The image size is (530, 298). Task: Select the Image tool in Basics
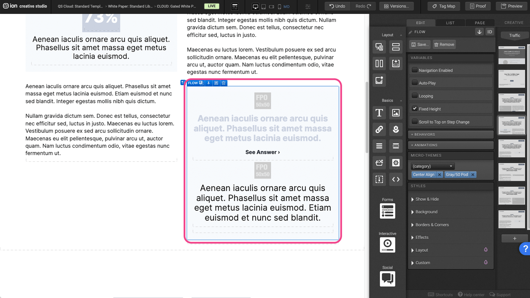[x=396, y=113]
